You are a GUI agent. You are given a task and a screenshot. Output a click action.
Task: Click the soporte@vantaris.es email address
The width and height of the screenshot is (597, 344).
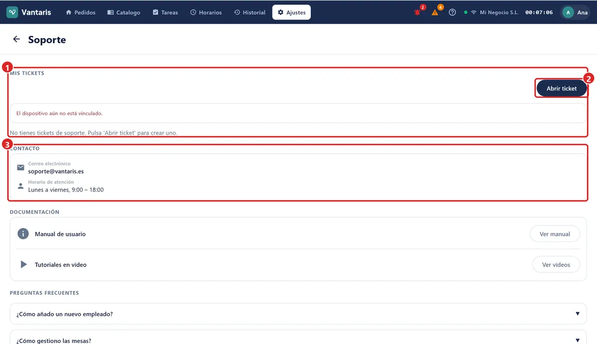coord(56,172)
